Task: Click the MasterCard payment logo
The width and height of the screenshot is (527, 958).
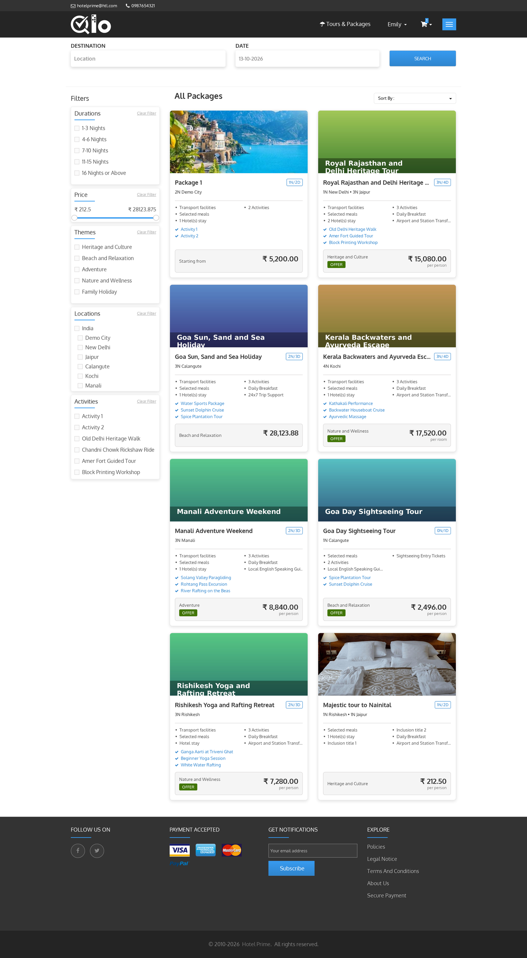Action: [232, 850]
